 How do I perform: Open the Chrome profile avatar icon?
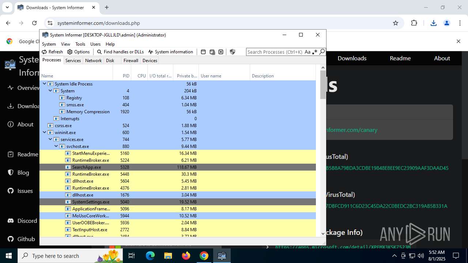(x=446, y=23)
